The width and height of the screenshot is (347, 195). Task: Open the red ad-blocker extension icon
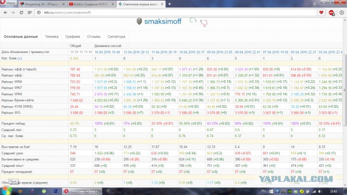[331, 13]
